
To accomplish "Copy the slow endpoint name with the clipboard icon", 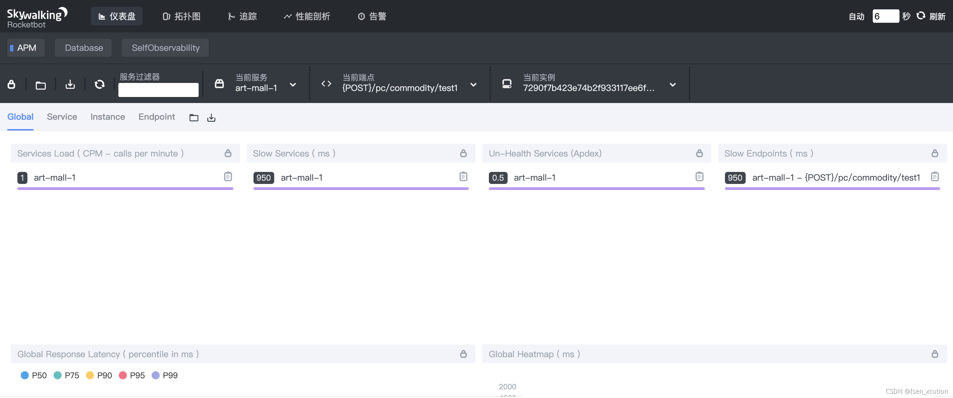I will pyautogui.click(x=935, y=177).
